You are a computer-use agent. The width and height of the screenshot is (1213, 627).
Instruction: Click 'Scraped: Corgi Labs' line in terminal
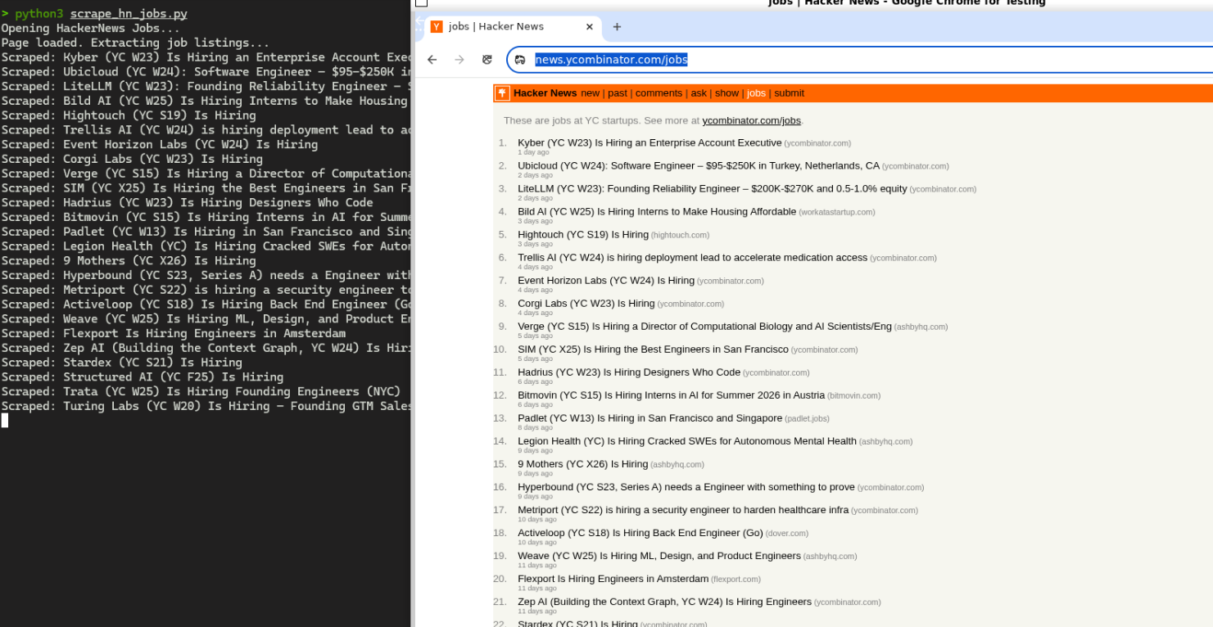point(132,159)
